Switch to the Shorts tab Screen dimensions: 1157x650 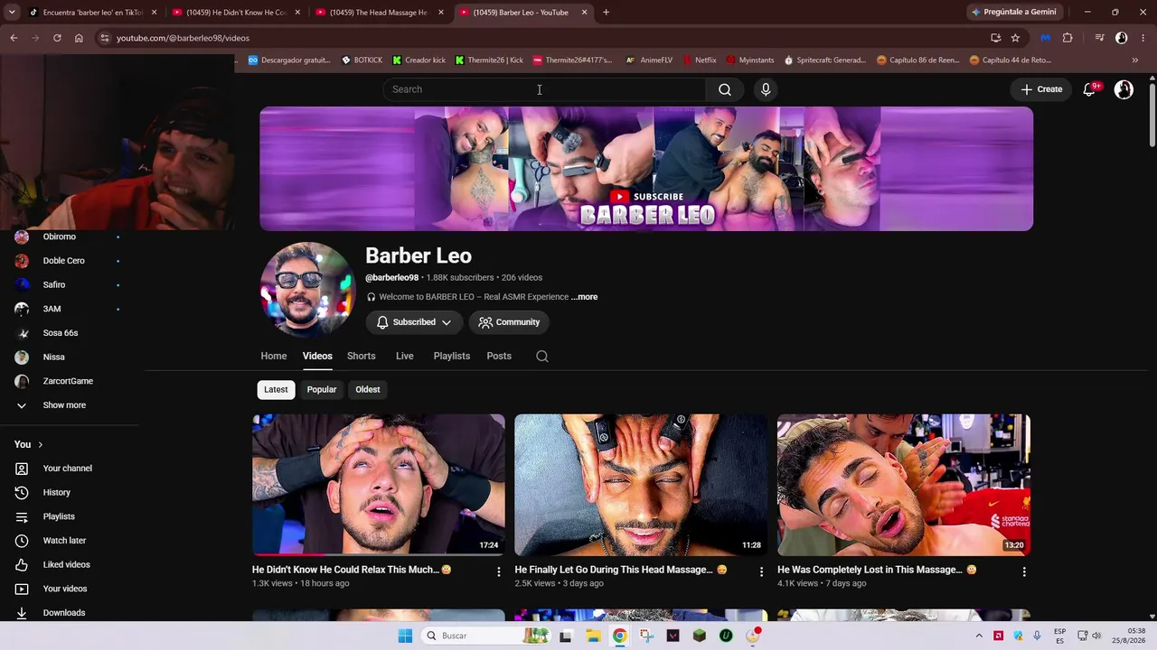pyautogui.click(x=361, y=356)
